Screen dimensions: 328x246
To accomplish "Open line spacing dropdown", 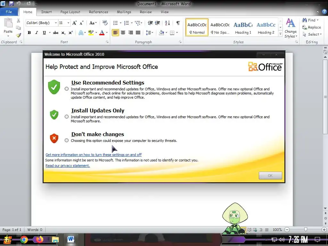I will [x=150, y=33].
